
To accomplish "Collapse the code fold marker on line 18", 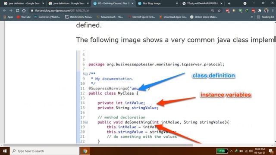I will (86, 122).
